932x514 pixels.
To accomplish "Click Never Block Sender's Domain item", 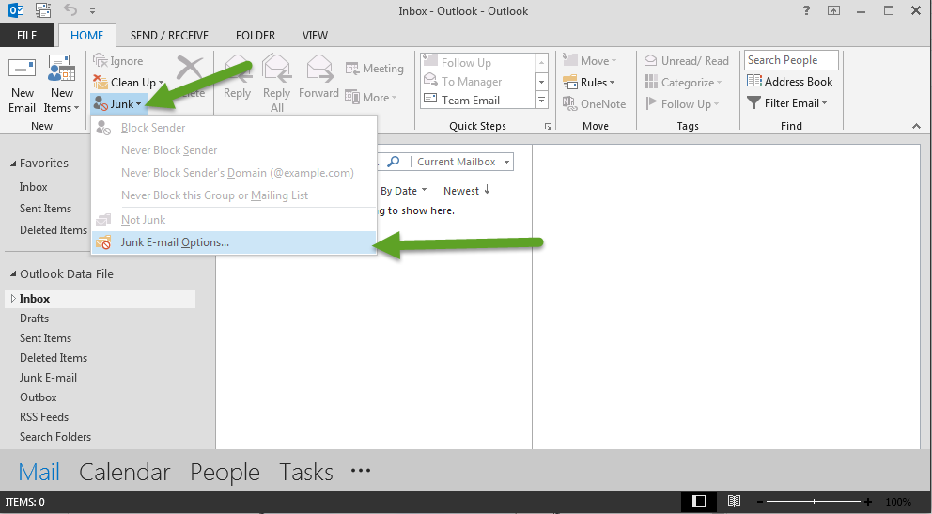I will [x=234, y=173].
